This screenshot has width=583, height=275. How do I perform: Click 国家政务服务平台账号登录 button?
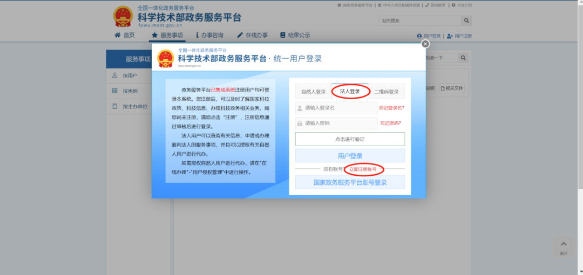click(350, 182)
